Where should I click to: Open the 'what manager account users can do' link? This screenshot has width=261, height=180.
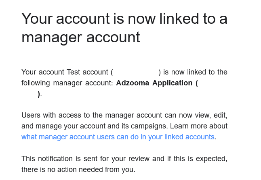point(118,137)
